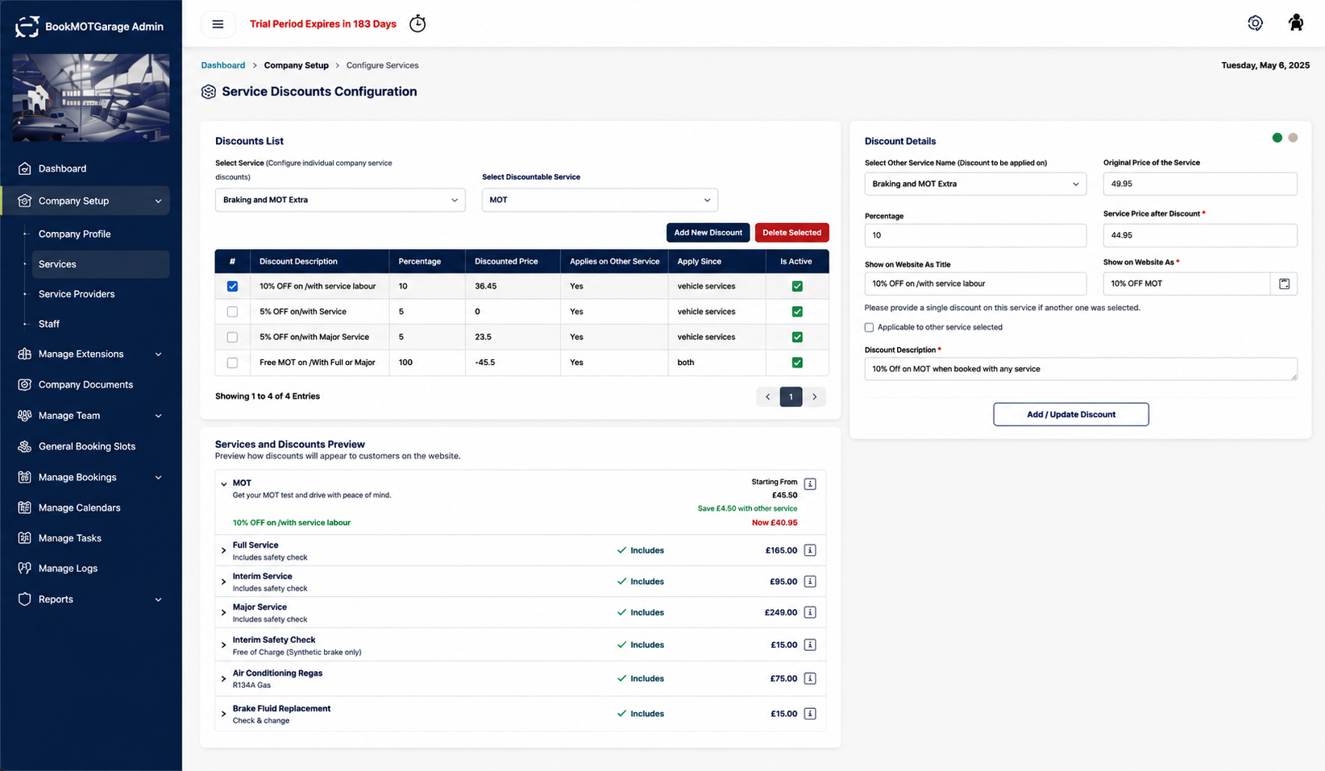This screenshot has height=771, width=1325.
Task: Expand the Full Service preview row
Action: coord(224,550)
